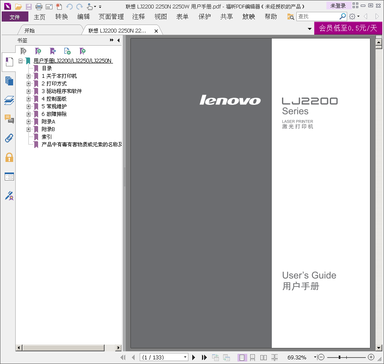This screenshot has width=384, height=364.
Task: Jump to the 索引 bookmark
Action: click(x=47, y=137)
